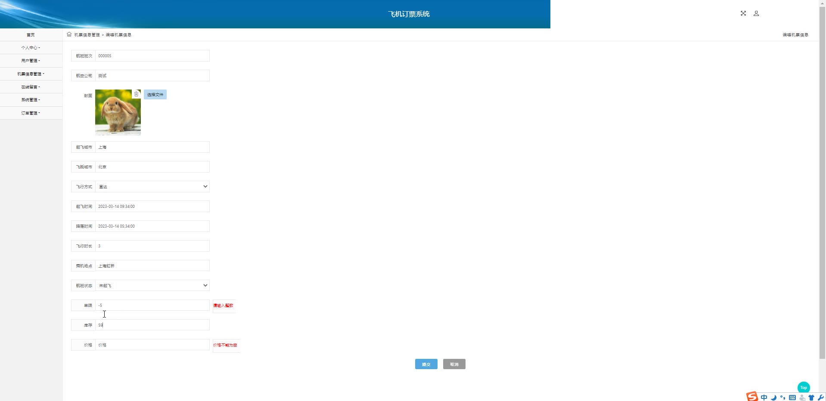The height and width of the screenshot is (401, 826).
Task: Click 编辑机票信息 title at top right
Action: 795,35
